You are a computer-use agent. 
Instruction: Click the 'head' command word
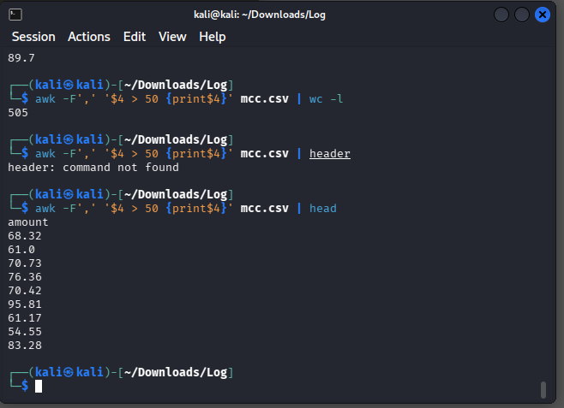(x=323, y=209)
